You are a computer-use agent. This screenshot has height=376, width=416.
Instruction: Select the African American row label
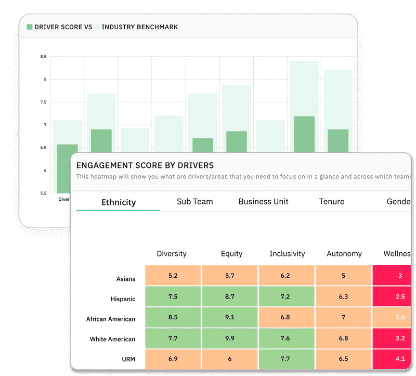111,319
